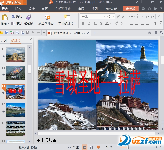The image size is (164, 150).
Task: Click the zoom in plus button
Action: coord(156,147)
